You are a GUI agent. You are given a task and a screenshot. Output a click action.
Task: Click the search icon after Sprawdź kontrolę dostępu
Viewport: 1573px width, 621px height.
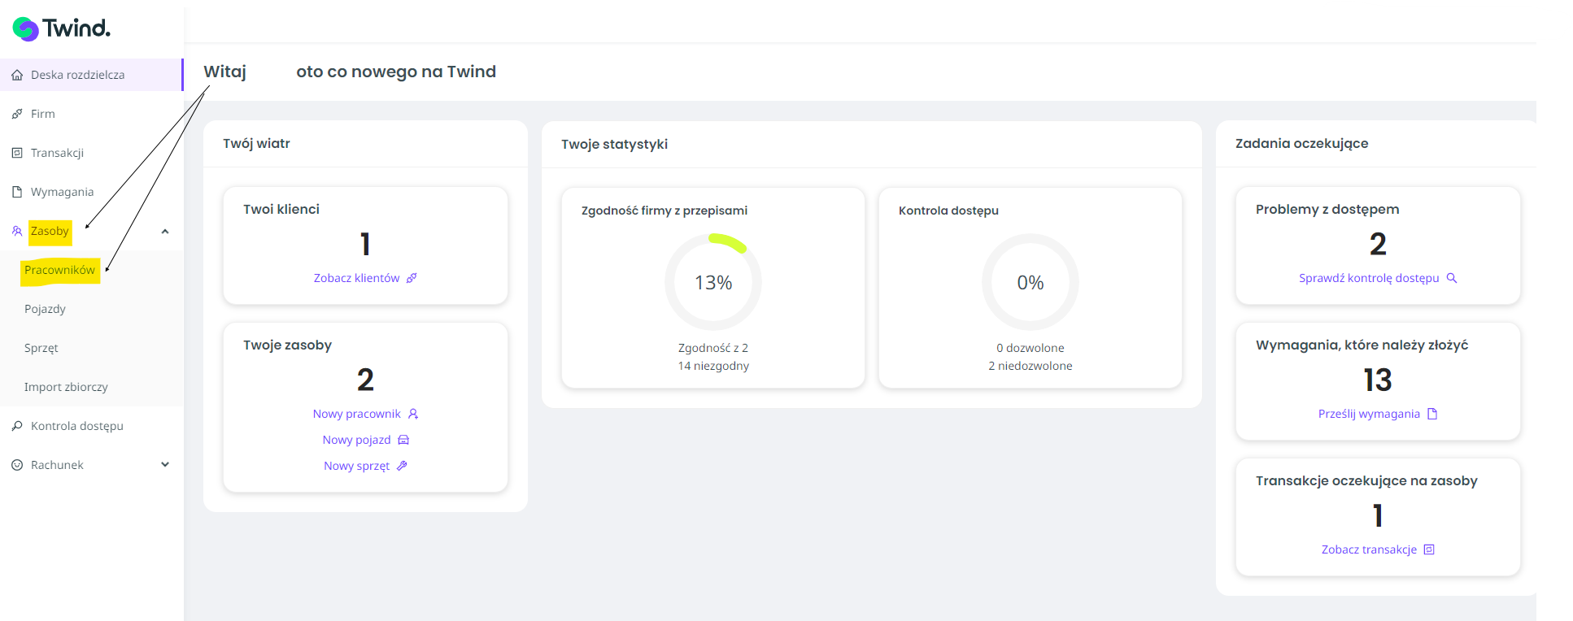(x=1452, y=278)
